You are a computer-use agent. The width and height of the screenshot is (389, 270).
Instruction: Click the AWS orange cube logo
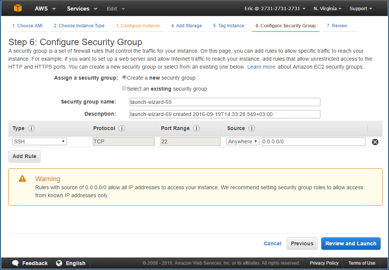point(18,8)
